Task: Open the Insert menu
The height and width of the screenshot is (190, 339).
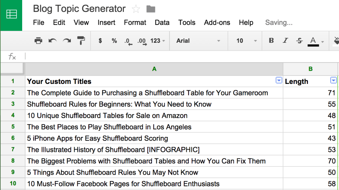Action: click(x=106, y=23)
